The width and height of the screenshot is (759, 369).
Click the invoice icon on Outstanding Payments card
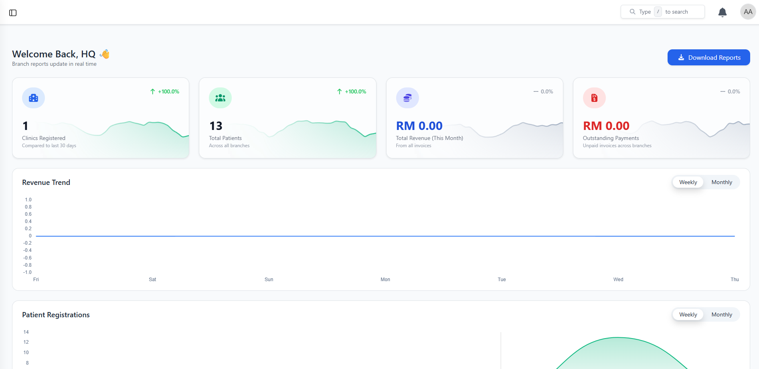pos(594,97)
